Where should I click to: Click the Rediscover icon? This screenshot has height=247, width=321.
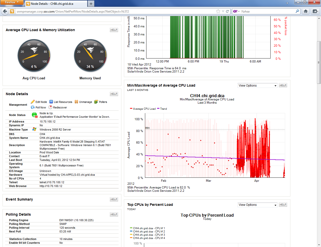click(50, 107)
